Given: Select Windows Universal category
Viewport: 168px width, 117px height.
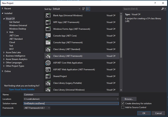Looking at the screenshot, I should (x=18, y=25).
